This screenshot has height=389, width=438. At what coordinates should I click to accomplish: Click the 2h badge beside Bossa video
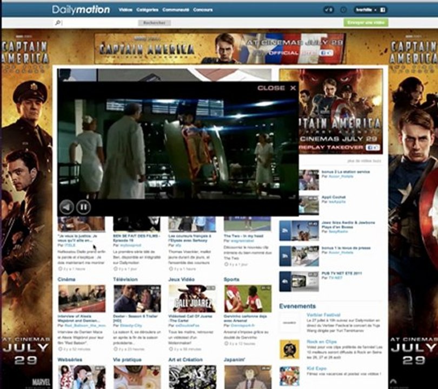285,231
